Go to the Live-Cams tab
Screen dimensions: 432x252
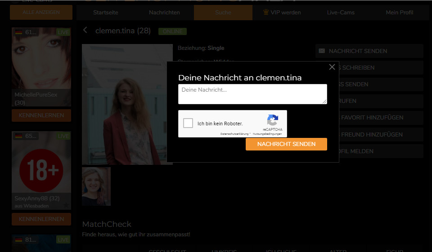click(341, 13)
